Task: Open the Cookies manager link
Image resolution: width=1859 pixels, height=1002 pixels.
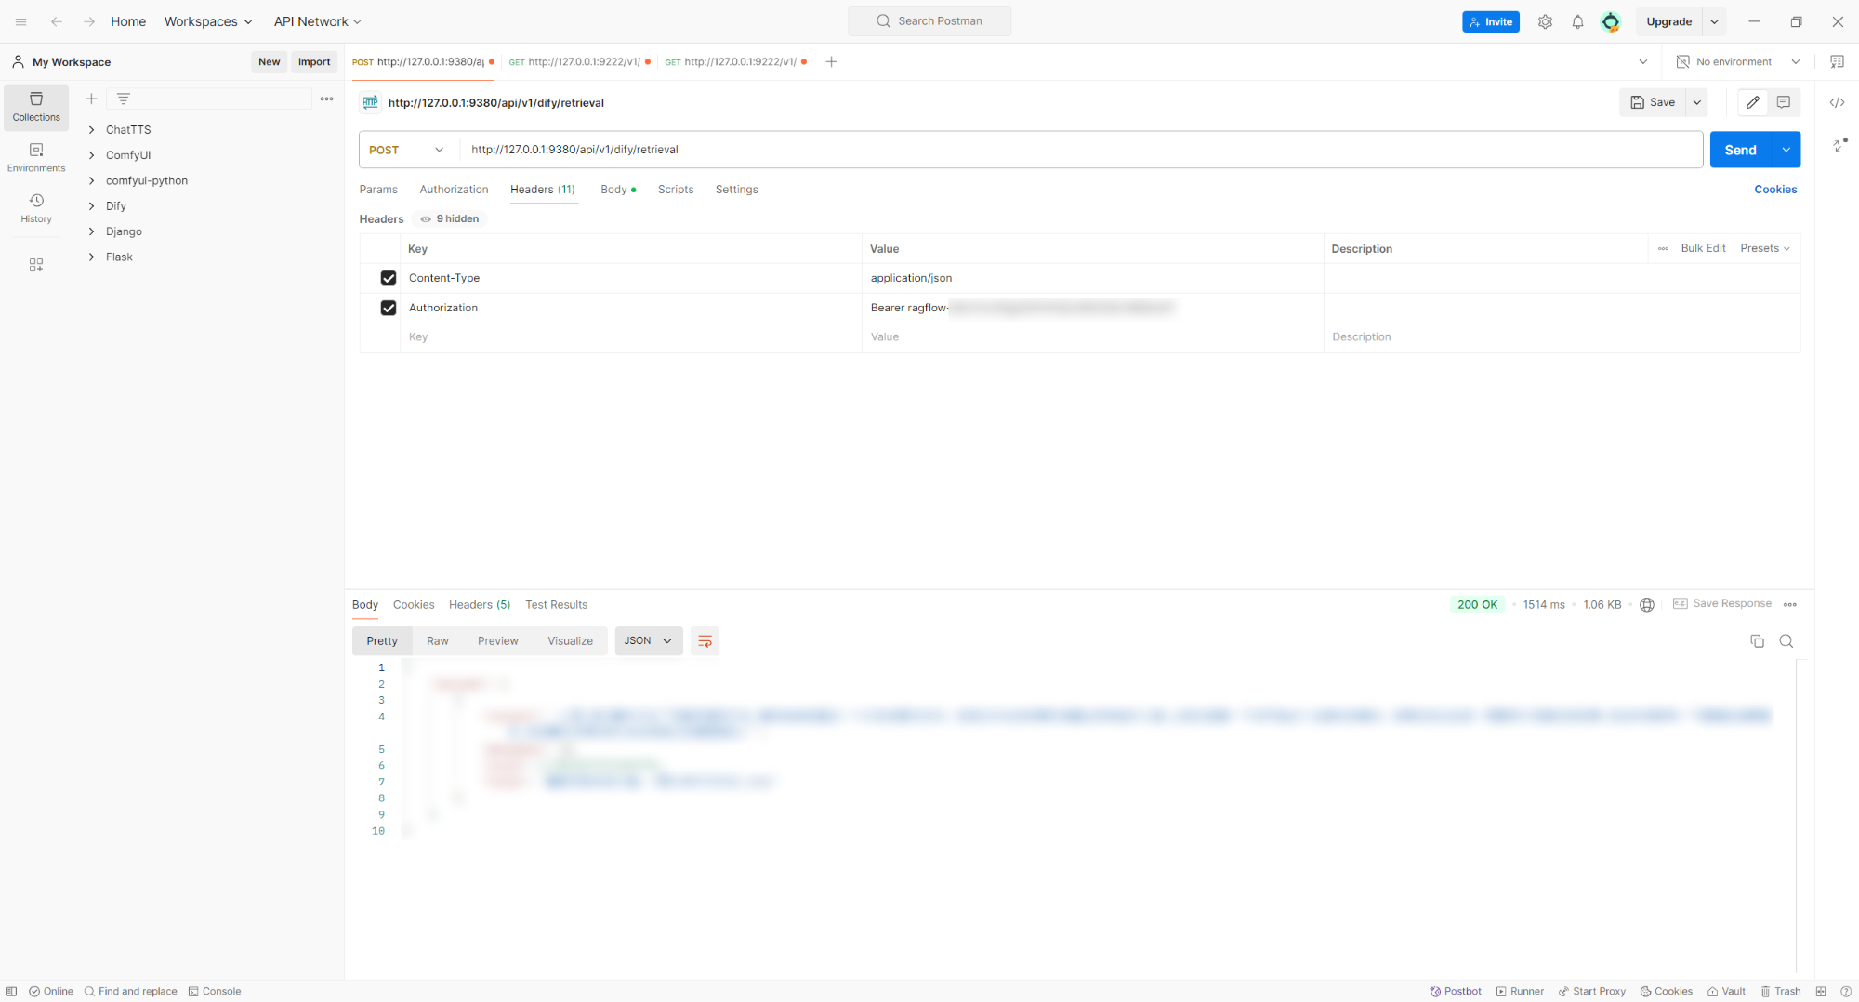Action: click(x=1774, y=189)
